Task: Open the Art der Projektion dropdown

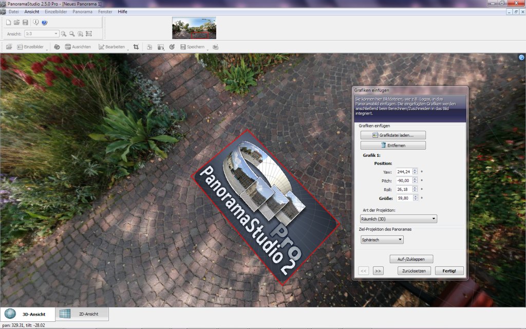Action: click(399, 219)
